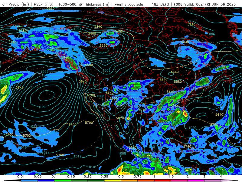This screenshot has width=242, height=182.
Task: Click the 'weather.cod.edu' source text
Action: tap(129, 4)
